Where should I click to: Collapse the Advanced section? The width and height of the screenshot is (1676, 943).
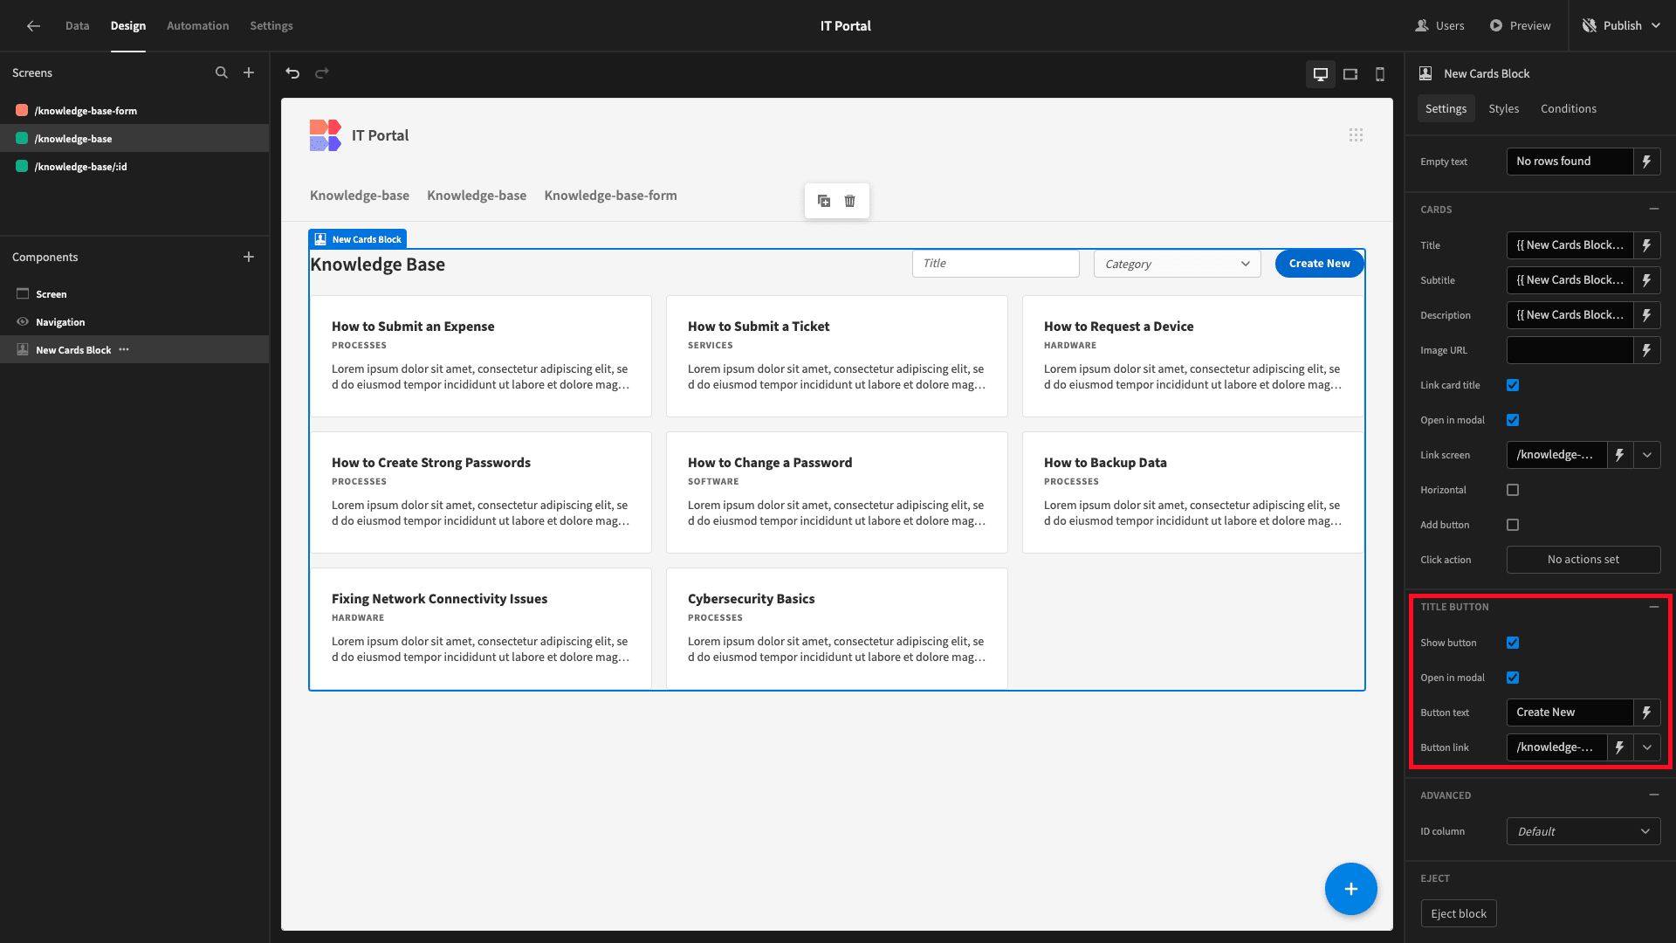point(1653,795)
